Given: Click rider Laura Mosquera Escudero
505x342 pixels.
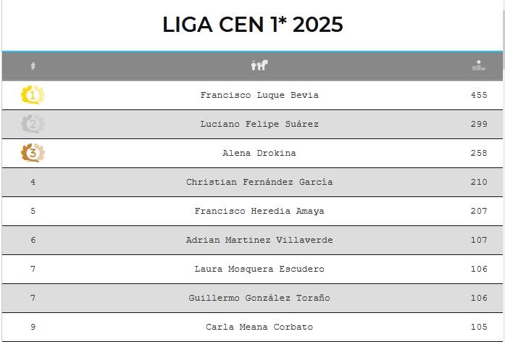Looking at the screenshot, I should tap(259, 269).
